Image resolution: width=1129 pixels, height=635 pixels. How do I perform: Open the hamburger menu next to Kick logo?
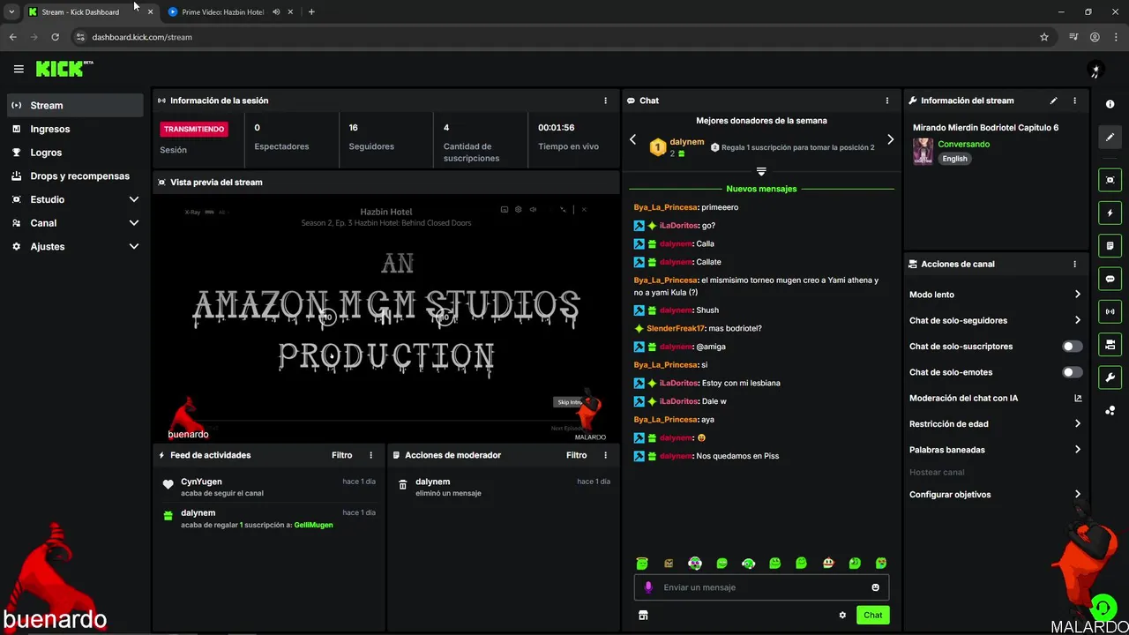[19, 69]
